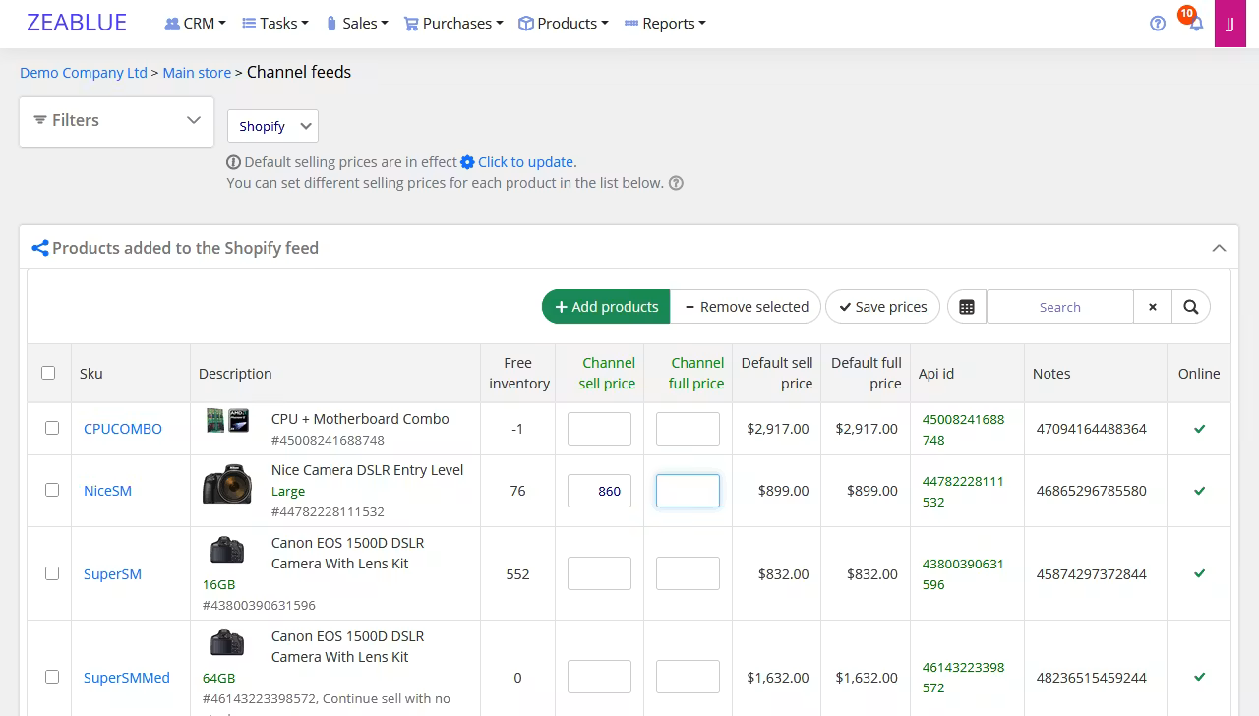The width and height of the screenshot is (1259, 716).
Task: Check the SuperSM row checkbox
Action: [x=52, y=573]
